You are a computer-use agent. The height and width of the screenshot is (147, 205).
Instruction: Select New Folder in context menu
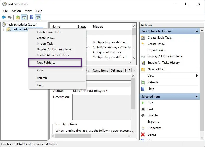pos(55,63)
